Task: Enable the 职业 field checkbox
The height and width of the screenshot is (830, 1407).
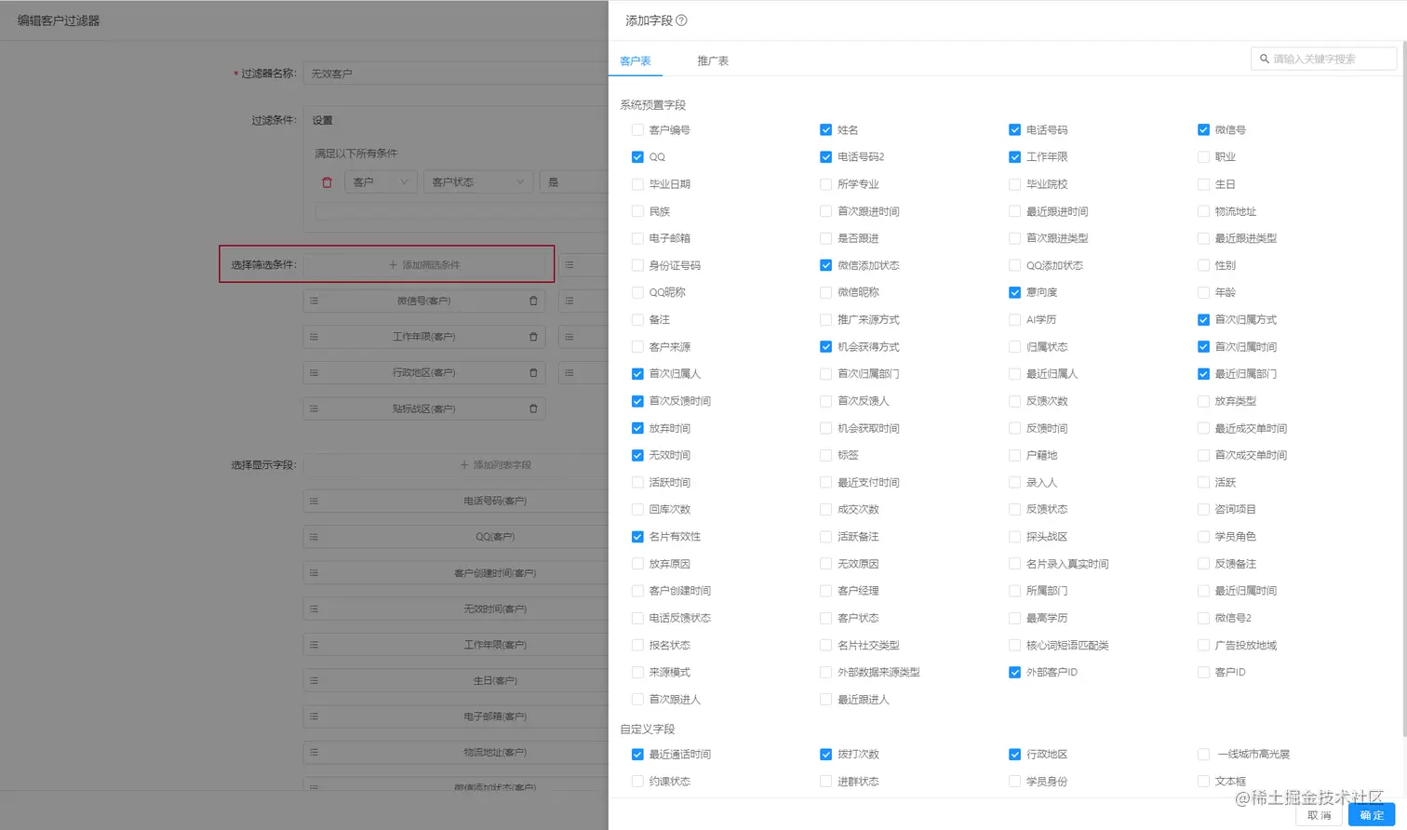Action: 1203,157
